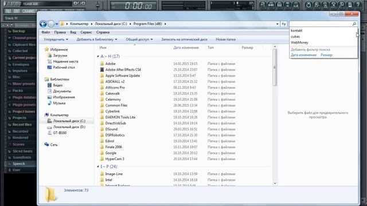Click into the Explorer search field
Screen dimensions: 367x206
point(321,24)
